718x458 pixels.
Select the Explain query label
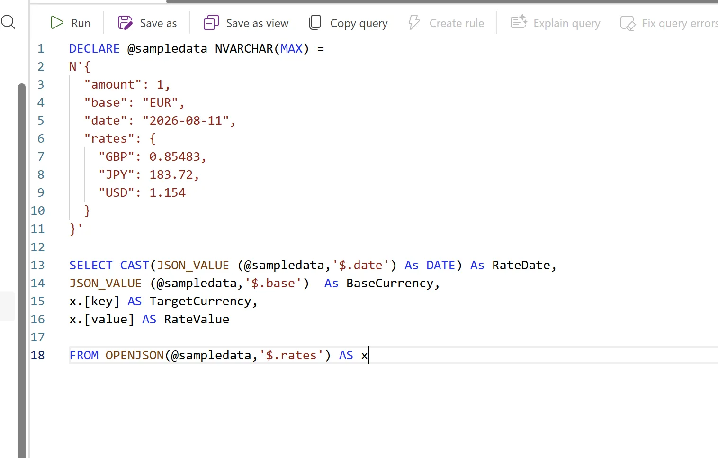pyautogui.click(x=566, y=23)
